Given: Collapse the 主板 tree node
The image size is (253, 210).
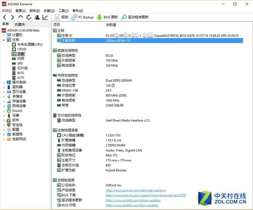Looking at the screenshot, I should [x=4, y=40].
